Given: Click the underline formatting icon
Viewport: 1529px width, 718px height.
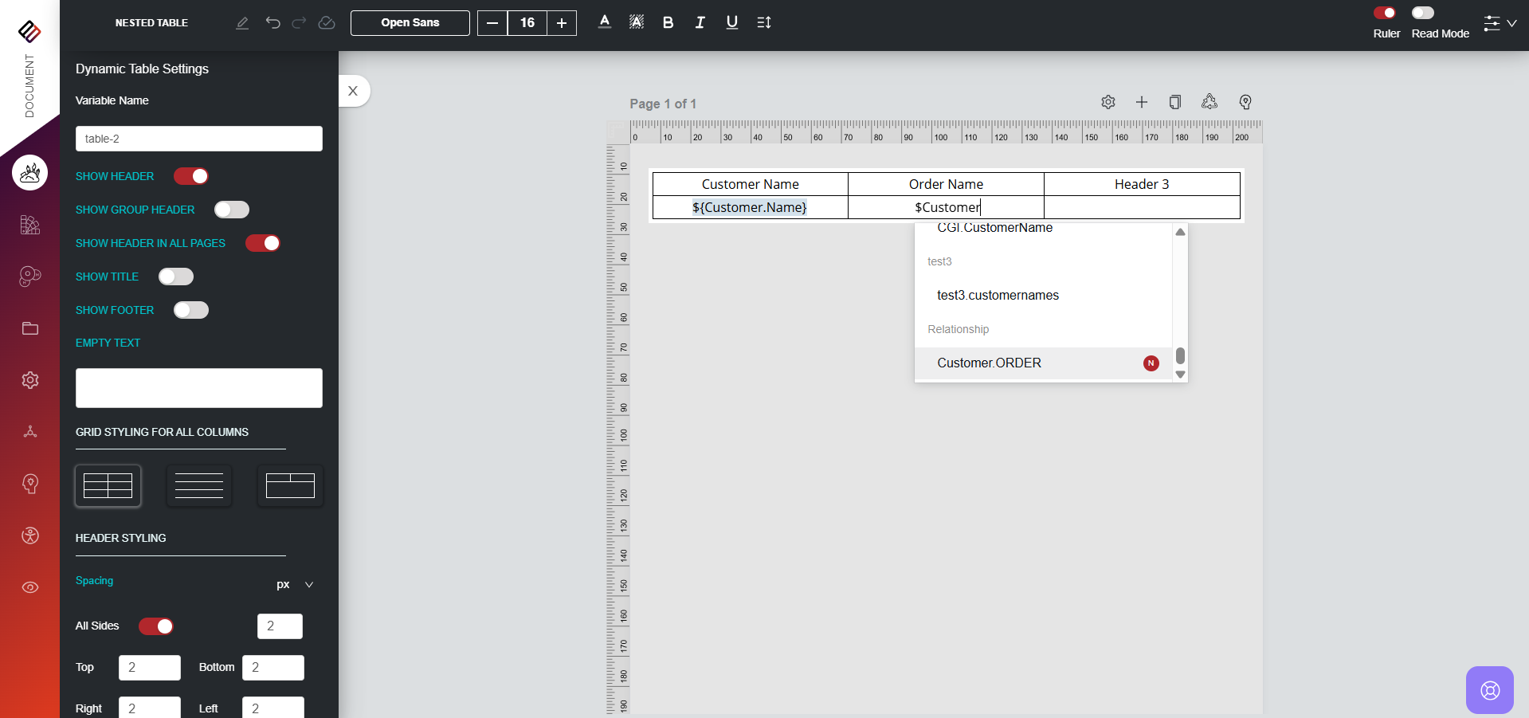Looking at the screenshot, I should point(731,22).
